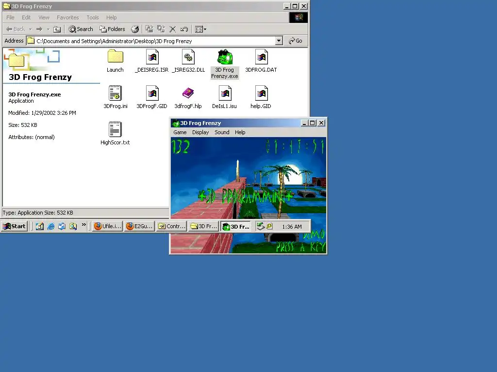The height and width of the screenshot is (372, 497).
Task: Open the Display menu in 3D Frog Frenzy
Action: pos(200,132)
